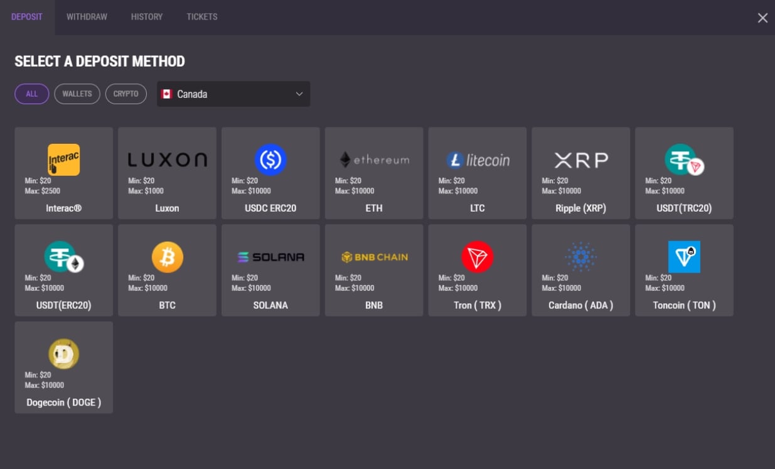Click the Canadian flag icon

pos(166,94)
